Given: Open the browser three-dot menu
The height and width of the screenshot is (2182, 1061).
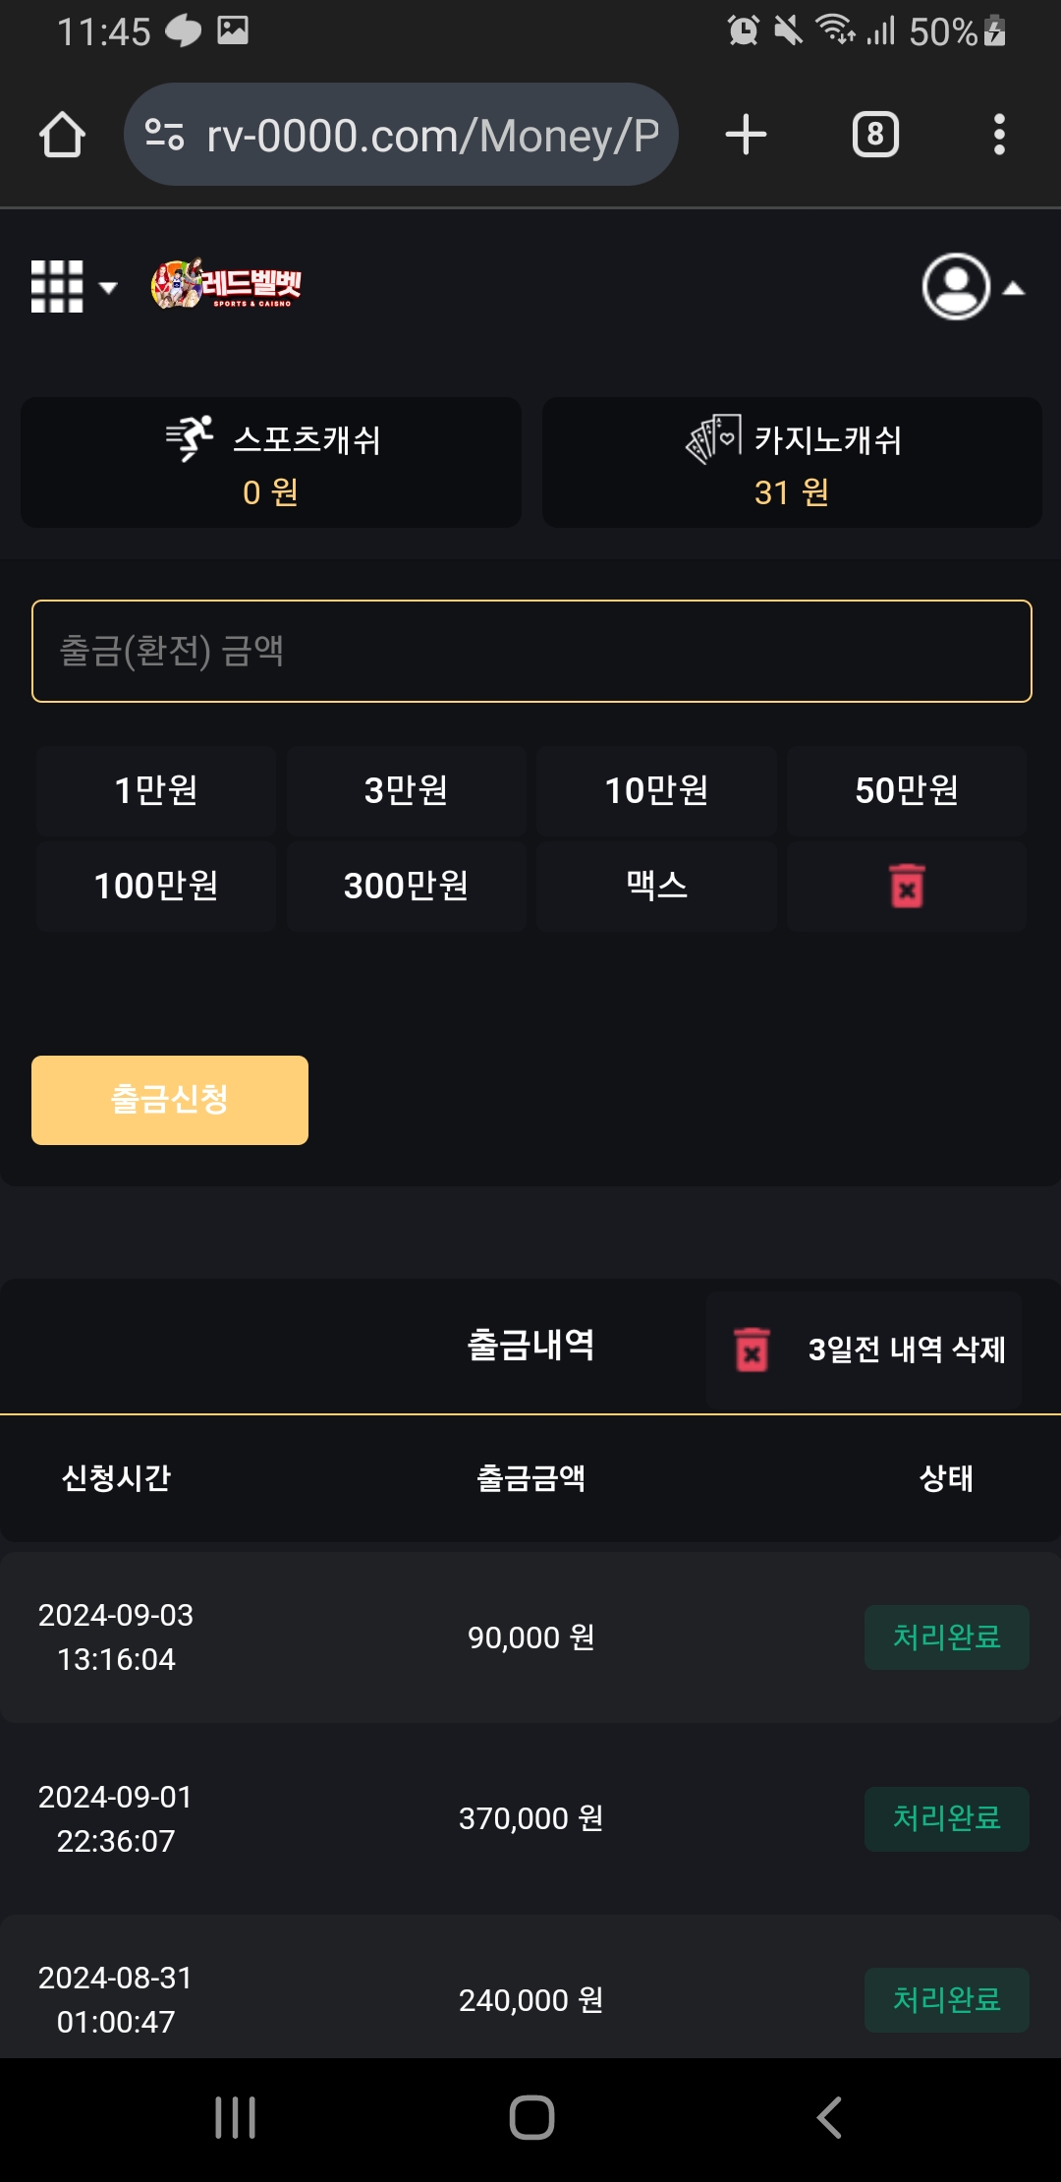Looking at the screenshot, I should (999, 135).
